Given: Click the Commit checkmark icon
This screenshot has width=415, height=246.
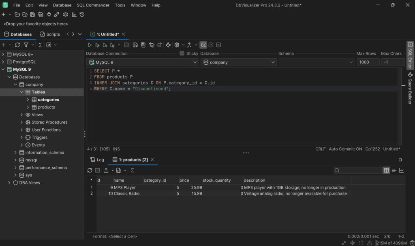Looking at the screenshot, I should click(x=211, y=45).
